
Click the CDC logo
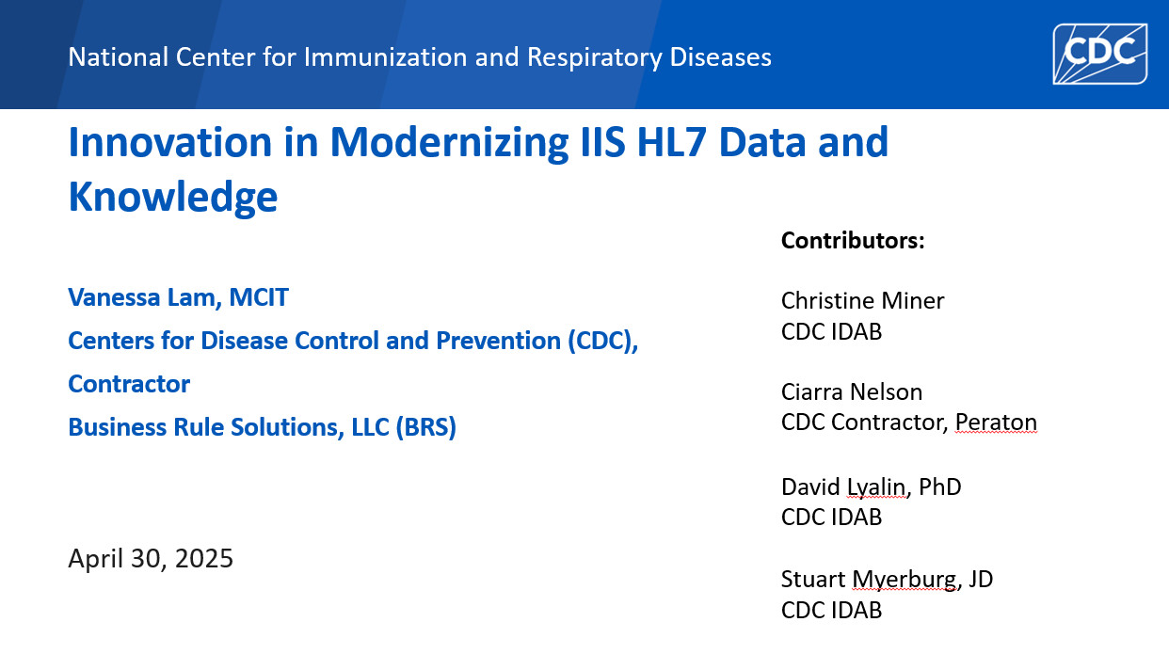tap(1099, 53)
